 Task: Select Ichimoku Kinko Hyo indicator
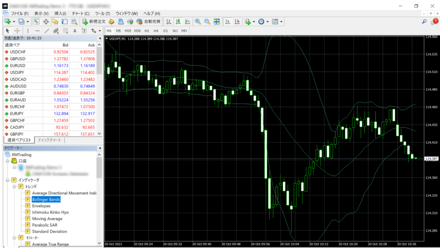(50, 212)
